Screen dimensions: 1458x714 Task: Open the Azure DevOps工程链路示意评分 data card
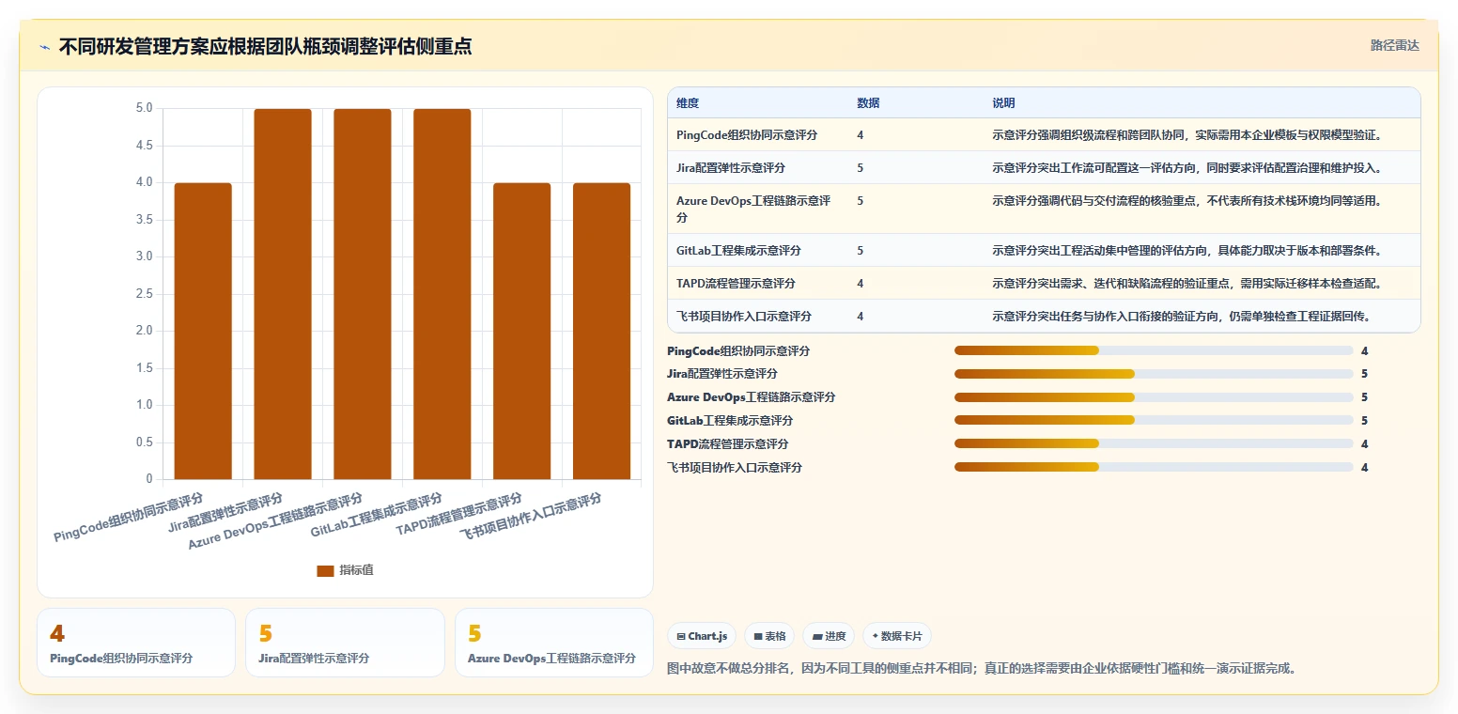point(553,643)
